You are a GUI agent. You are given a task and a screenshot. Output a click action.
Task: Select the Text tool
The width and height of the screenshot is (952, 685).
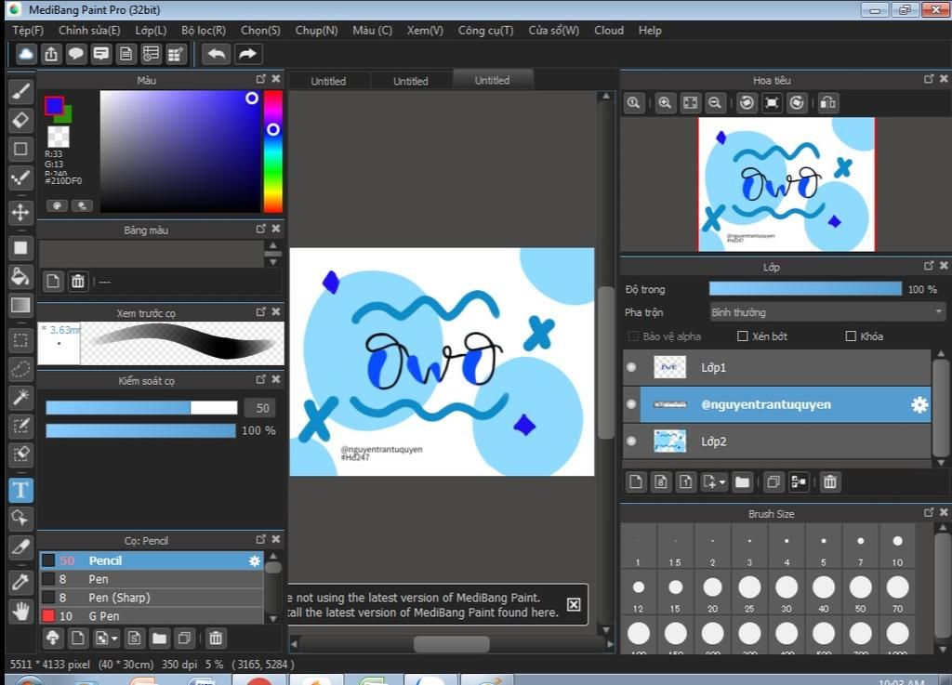(20, 490)
